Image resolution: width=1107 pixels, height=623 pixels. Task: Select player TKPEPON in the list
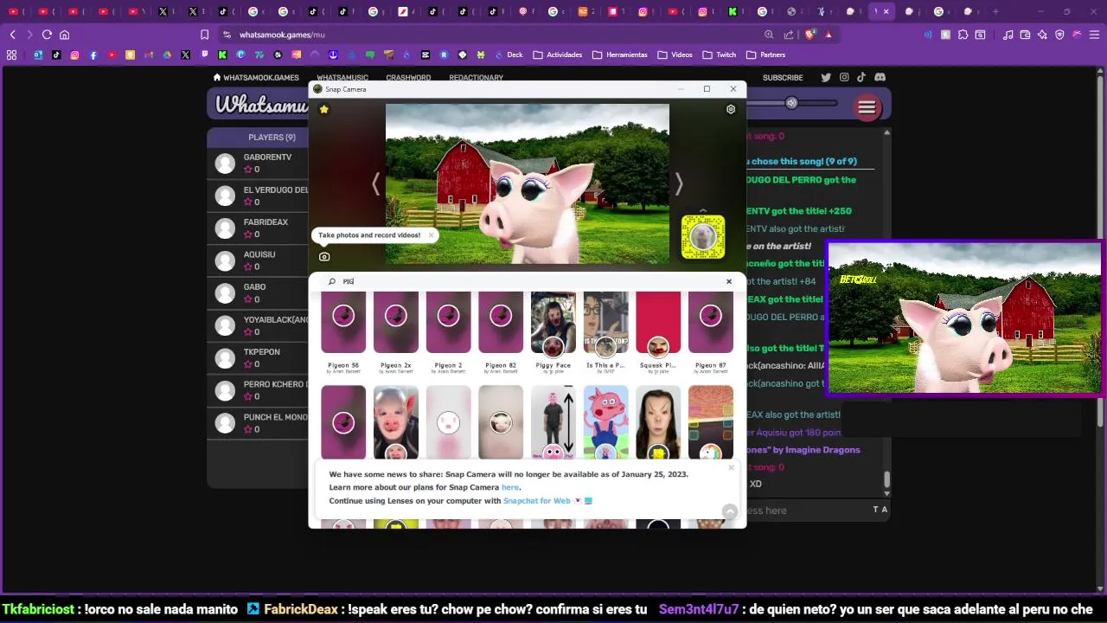pos(258,357)
